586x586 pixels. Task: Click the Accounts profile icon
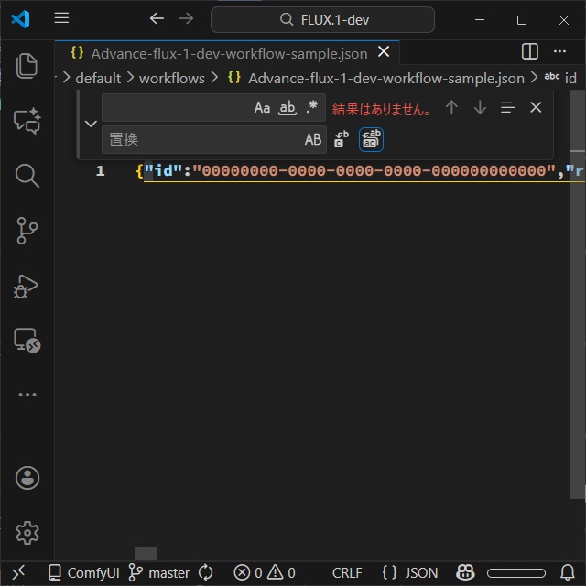(x=27, y=477)
